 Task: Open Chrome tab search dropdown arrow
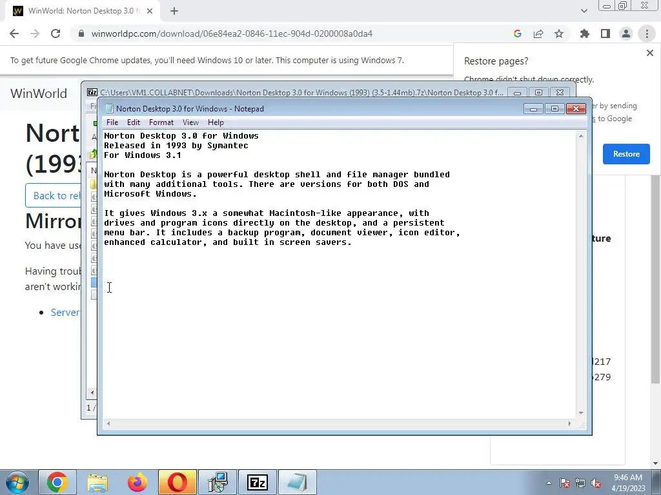point(584,11)
